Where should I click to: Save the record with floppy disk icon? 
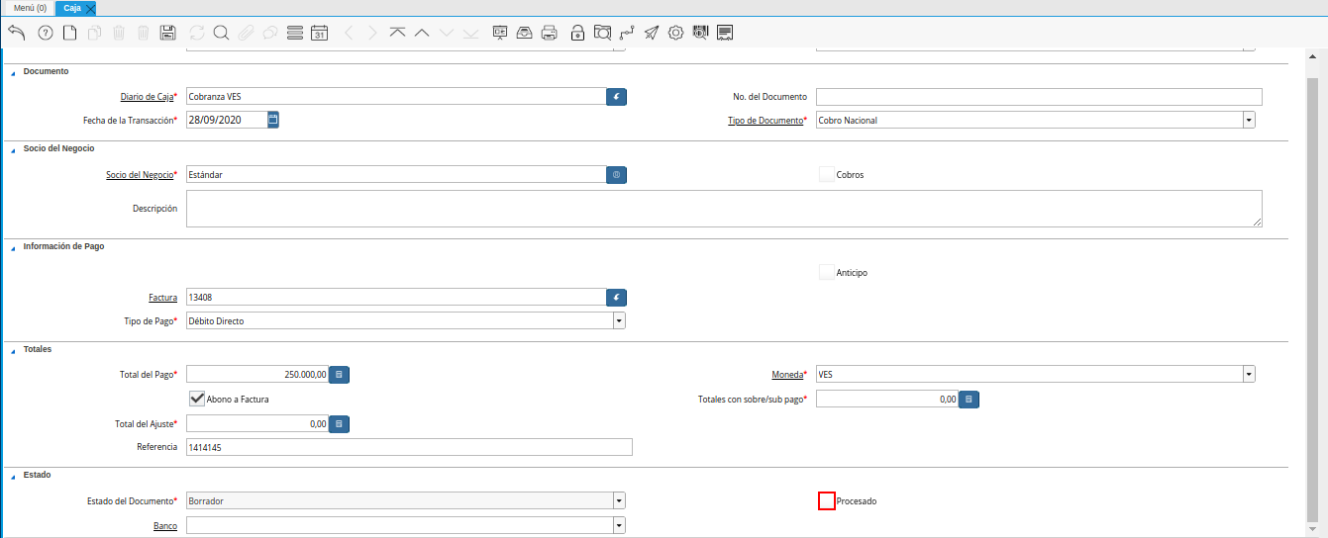pyautogui.click(x=167, y=33)
